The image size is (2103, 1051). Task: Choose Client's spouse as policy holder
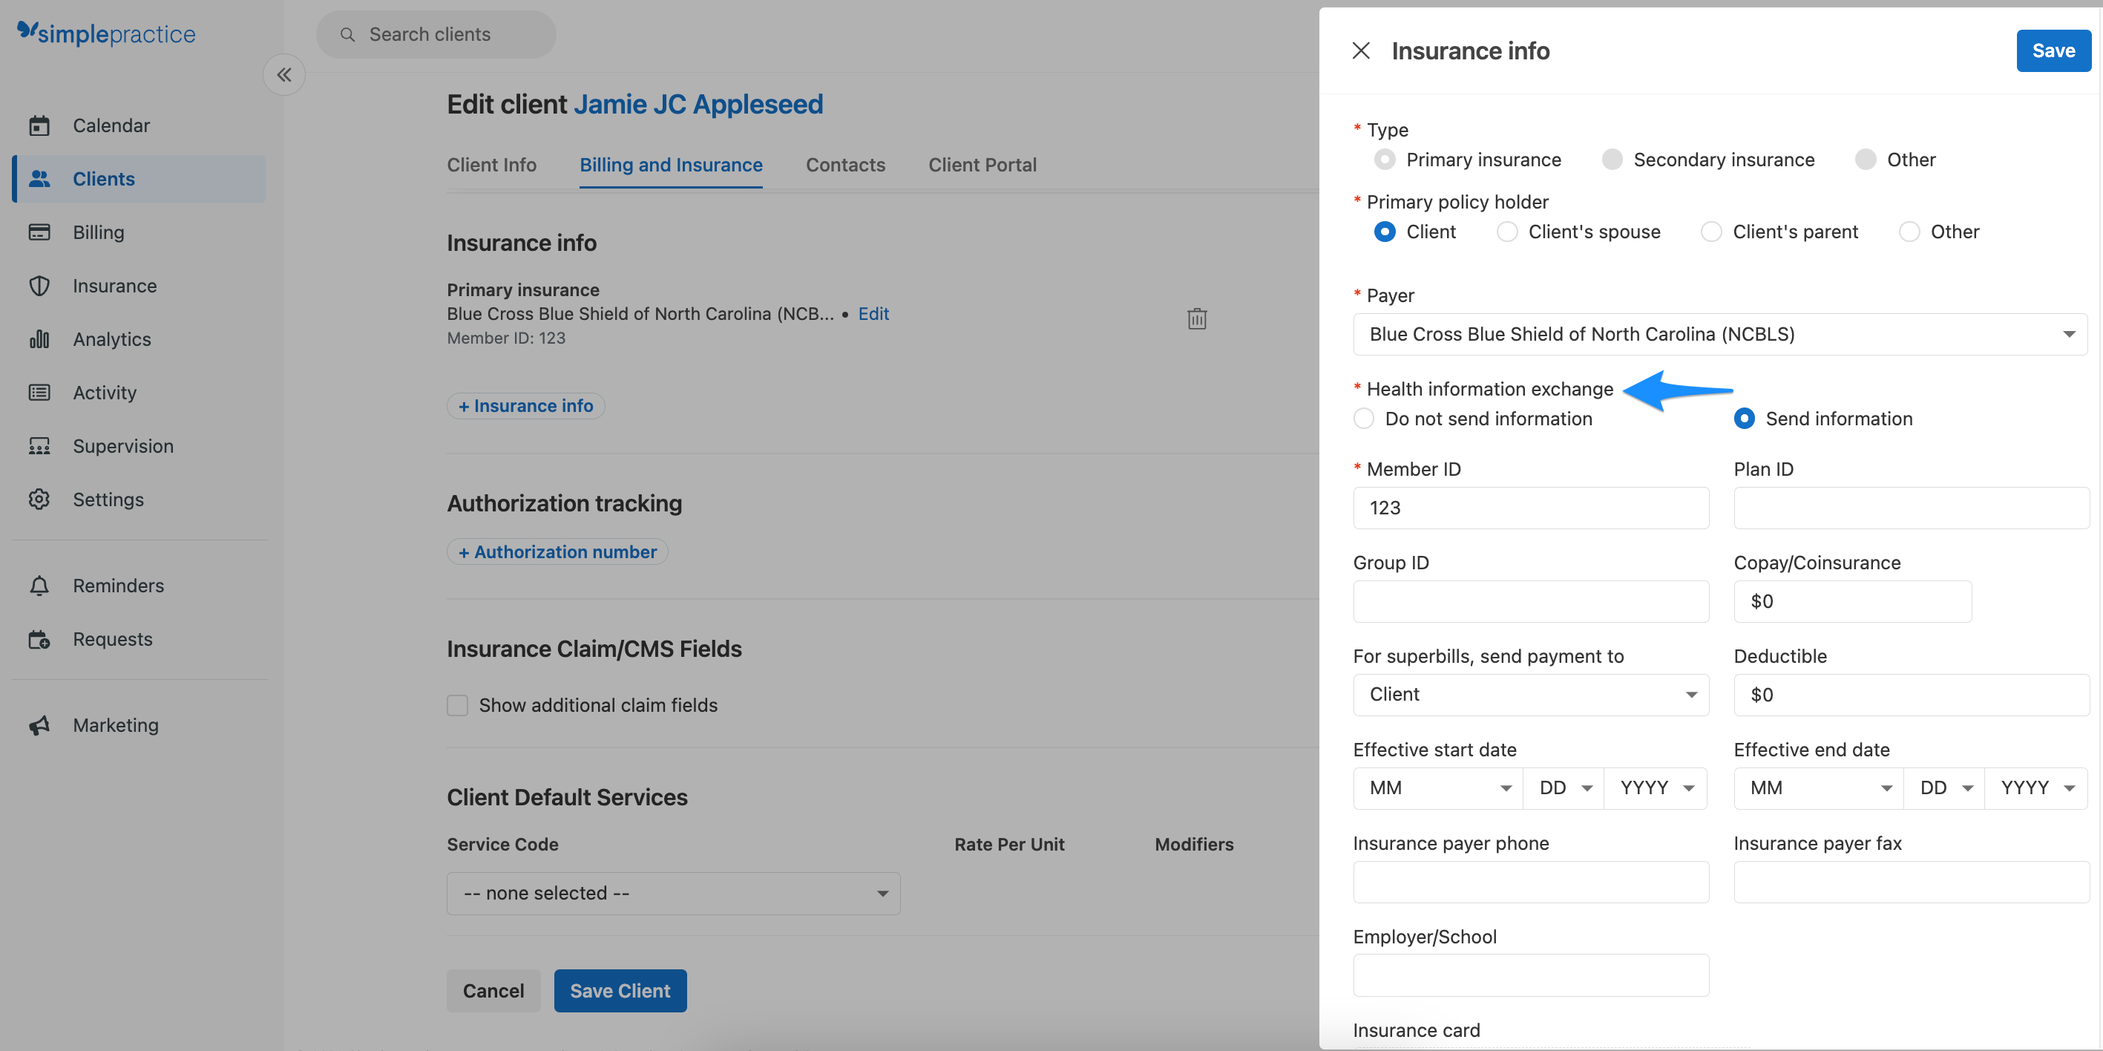click(x=1507, y=232)
